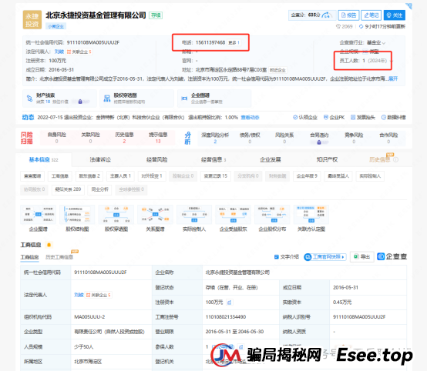Screen dimensions: 427x371
Task: Select the 企业年报 9 chip
Action: click(307, 176)
